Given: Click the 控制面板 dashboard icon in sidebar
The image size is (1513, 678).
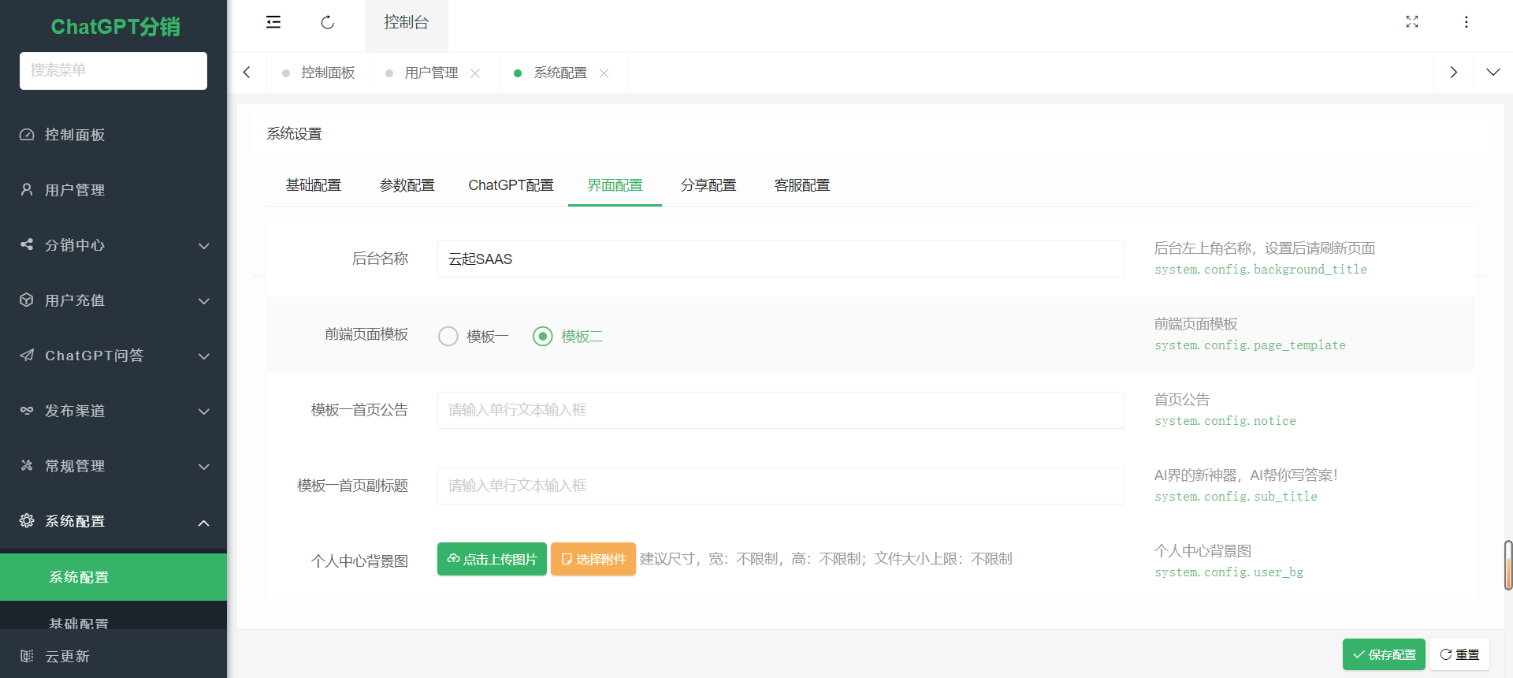Looking at the screenshot, I should click(x=27, y=135).
